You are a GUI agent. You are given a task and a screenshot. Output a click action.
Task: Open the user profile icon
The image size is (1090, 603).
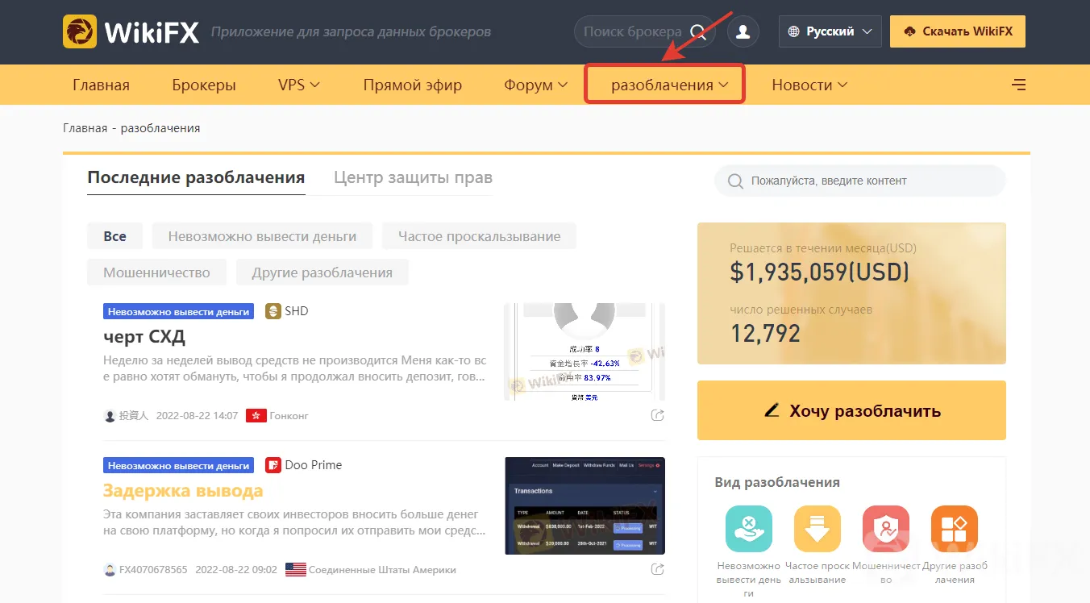tap(743, 31)
